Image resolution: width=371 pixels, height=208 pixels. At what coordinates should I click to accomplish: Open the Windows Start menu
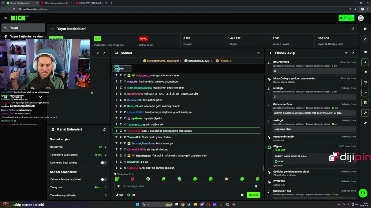coord(137,205)
